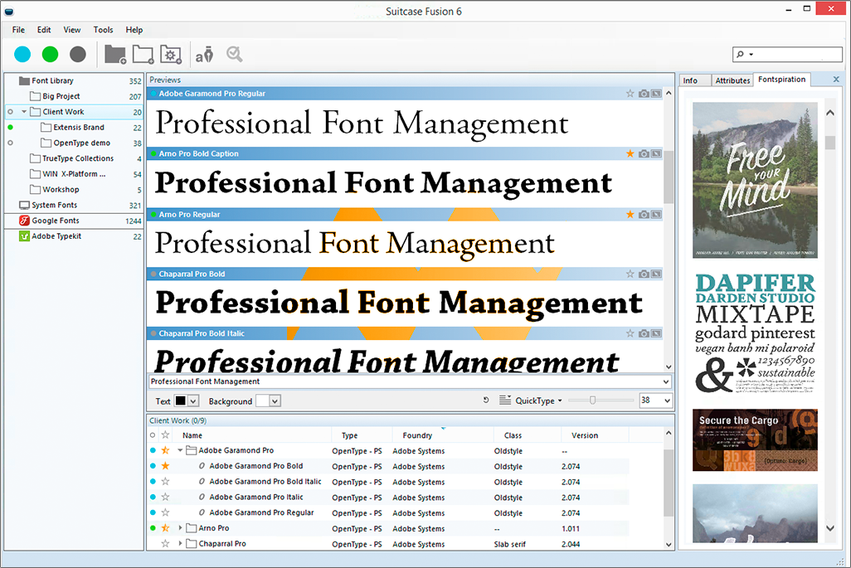This screenshot has width=851, height=568.
Task: Click the green permanent activation circle button
Action: [50, 54]
